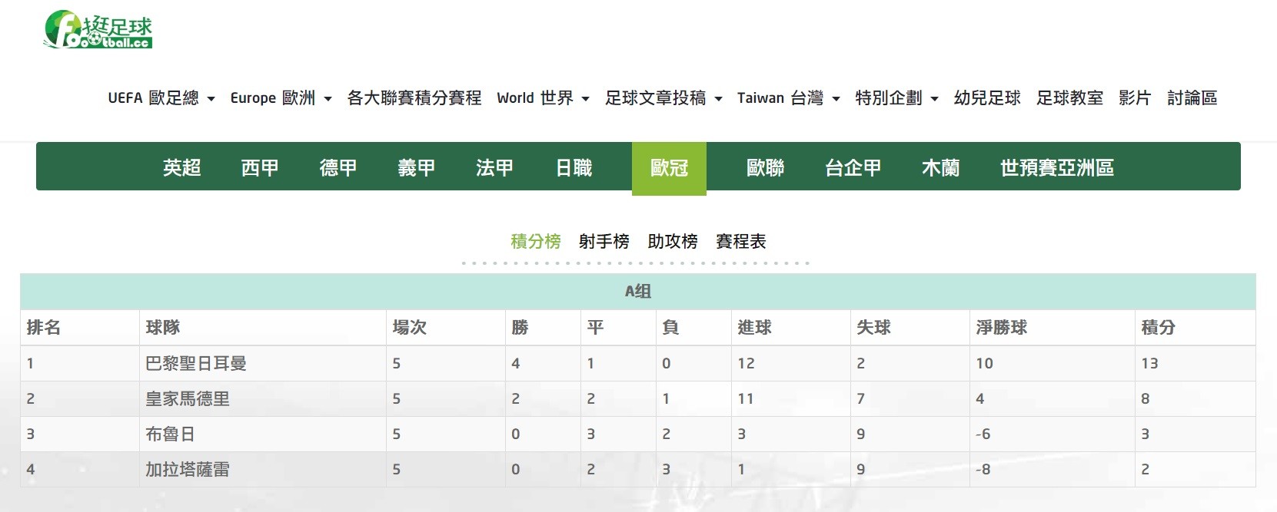
Task: Go to 幼兒足球 page
Action: click(x=987, y=98)
